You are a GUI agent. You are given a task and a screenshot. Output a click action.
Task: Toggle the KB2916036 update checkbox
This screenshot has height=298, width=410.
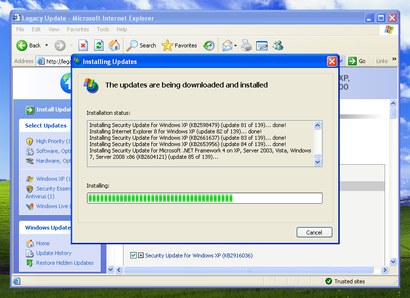click(x=133, y=255)
